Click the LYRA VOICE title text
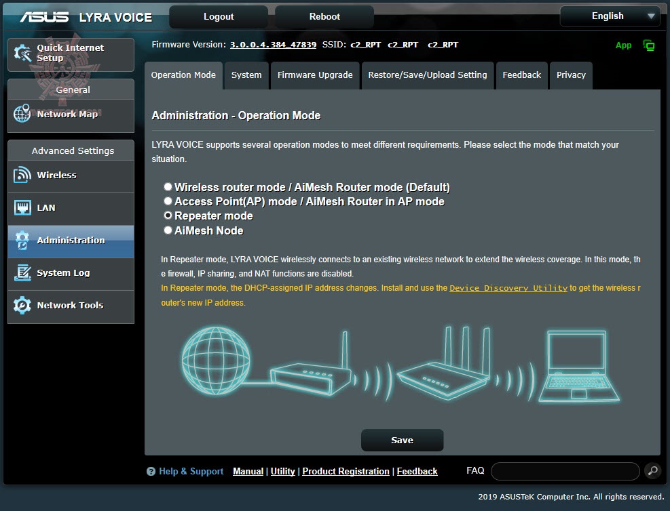 click(115, 17)
